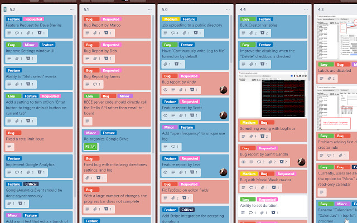357x223 pixels.
Task: Click description icon on Fixed a rate limit issue
Action: 9,147
